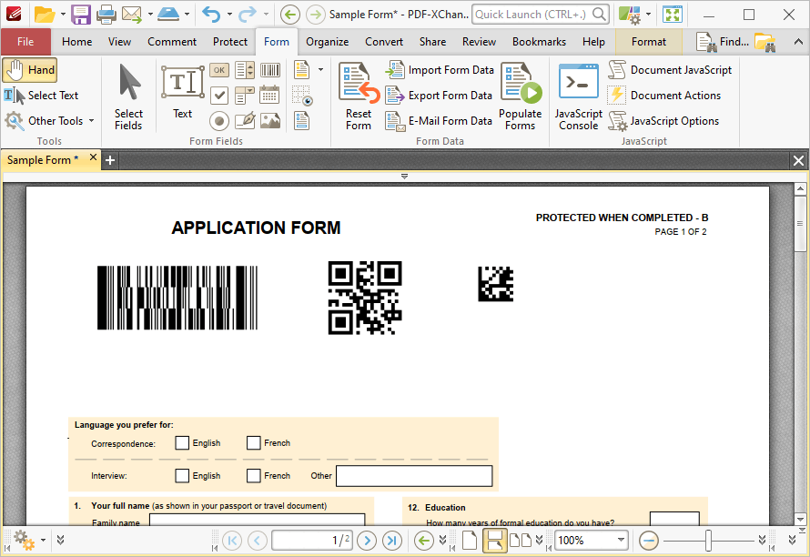The image size is (810, 557).
Task: Open the File menu
Action: 25,42
